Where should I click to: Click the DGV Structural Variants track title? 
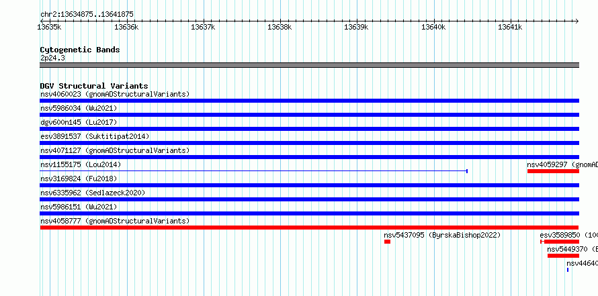[x=94, y=86]
